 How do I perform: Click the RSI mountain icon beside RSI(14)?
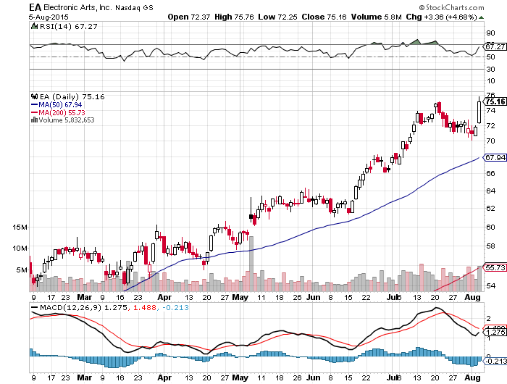34,26
